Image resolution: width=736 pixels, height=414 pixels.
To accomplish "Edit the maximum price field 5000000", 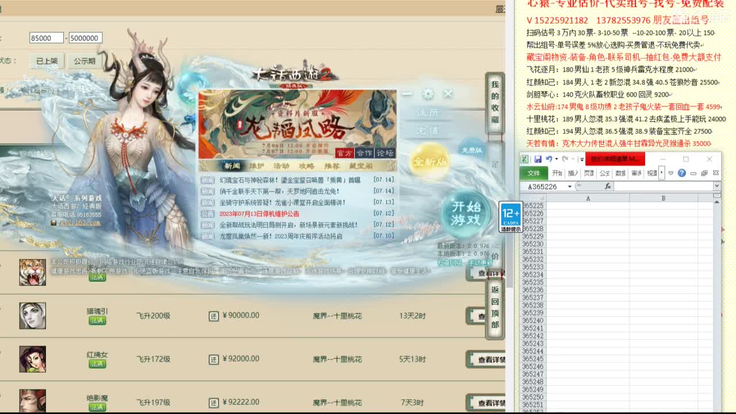I will [x=85, y=38].
